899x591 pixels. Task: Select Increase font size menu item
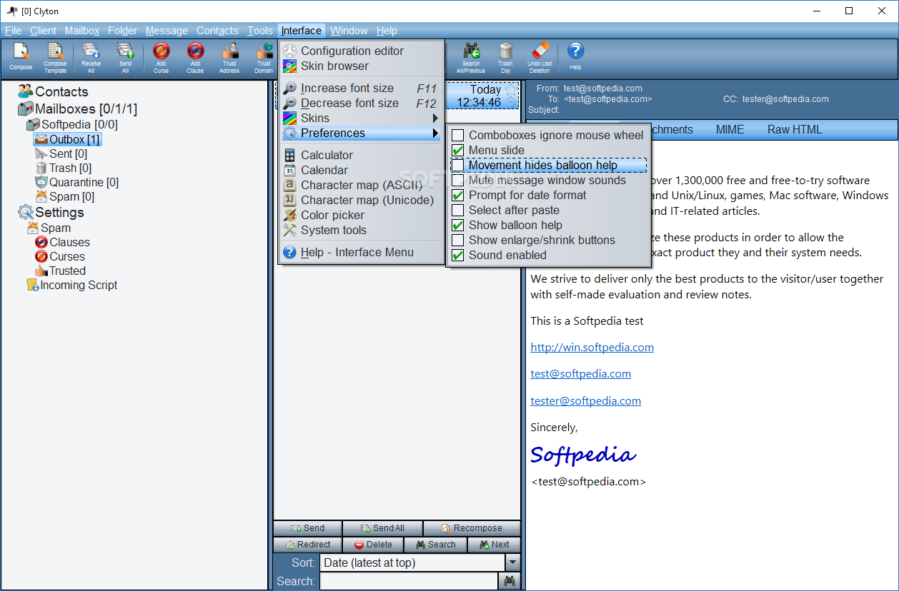(361, 88)
